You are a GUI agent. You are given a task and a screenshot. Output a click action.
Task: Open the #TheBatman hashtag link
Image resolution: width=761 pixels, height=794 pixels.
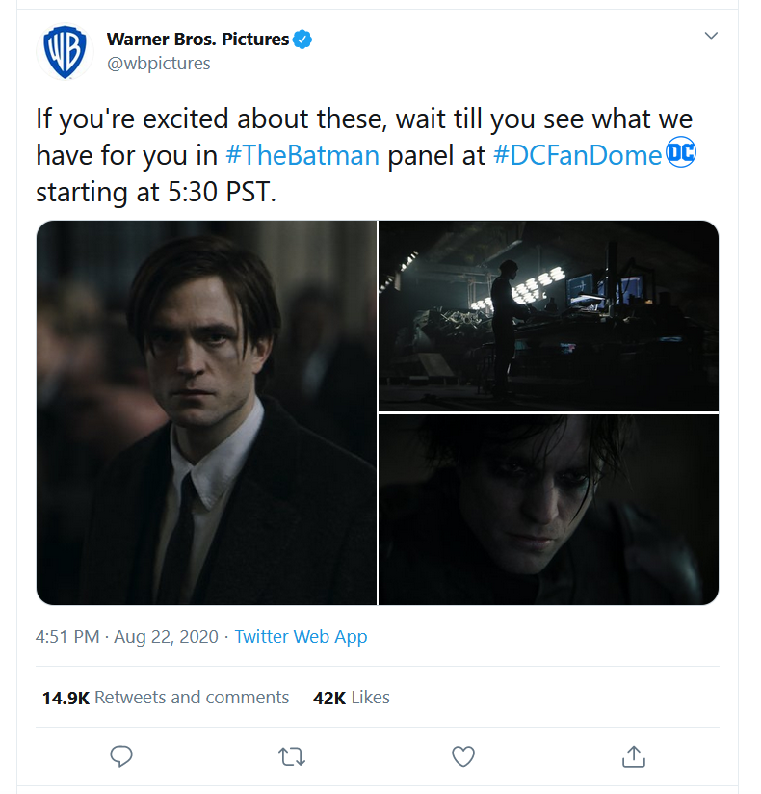point(302,155)
